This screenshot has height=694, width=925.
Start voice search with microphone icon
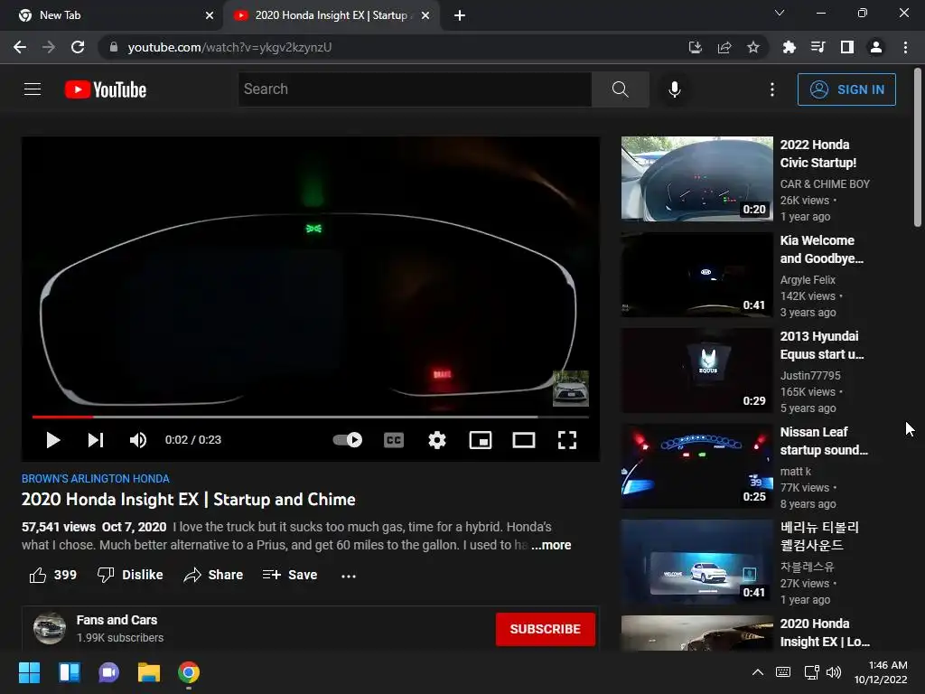[x=674, y=89]
